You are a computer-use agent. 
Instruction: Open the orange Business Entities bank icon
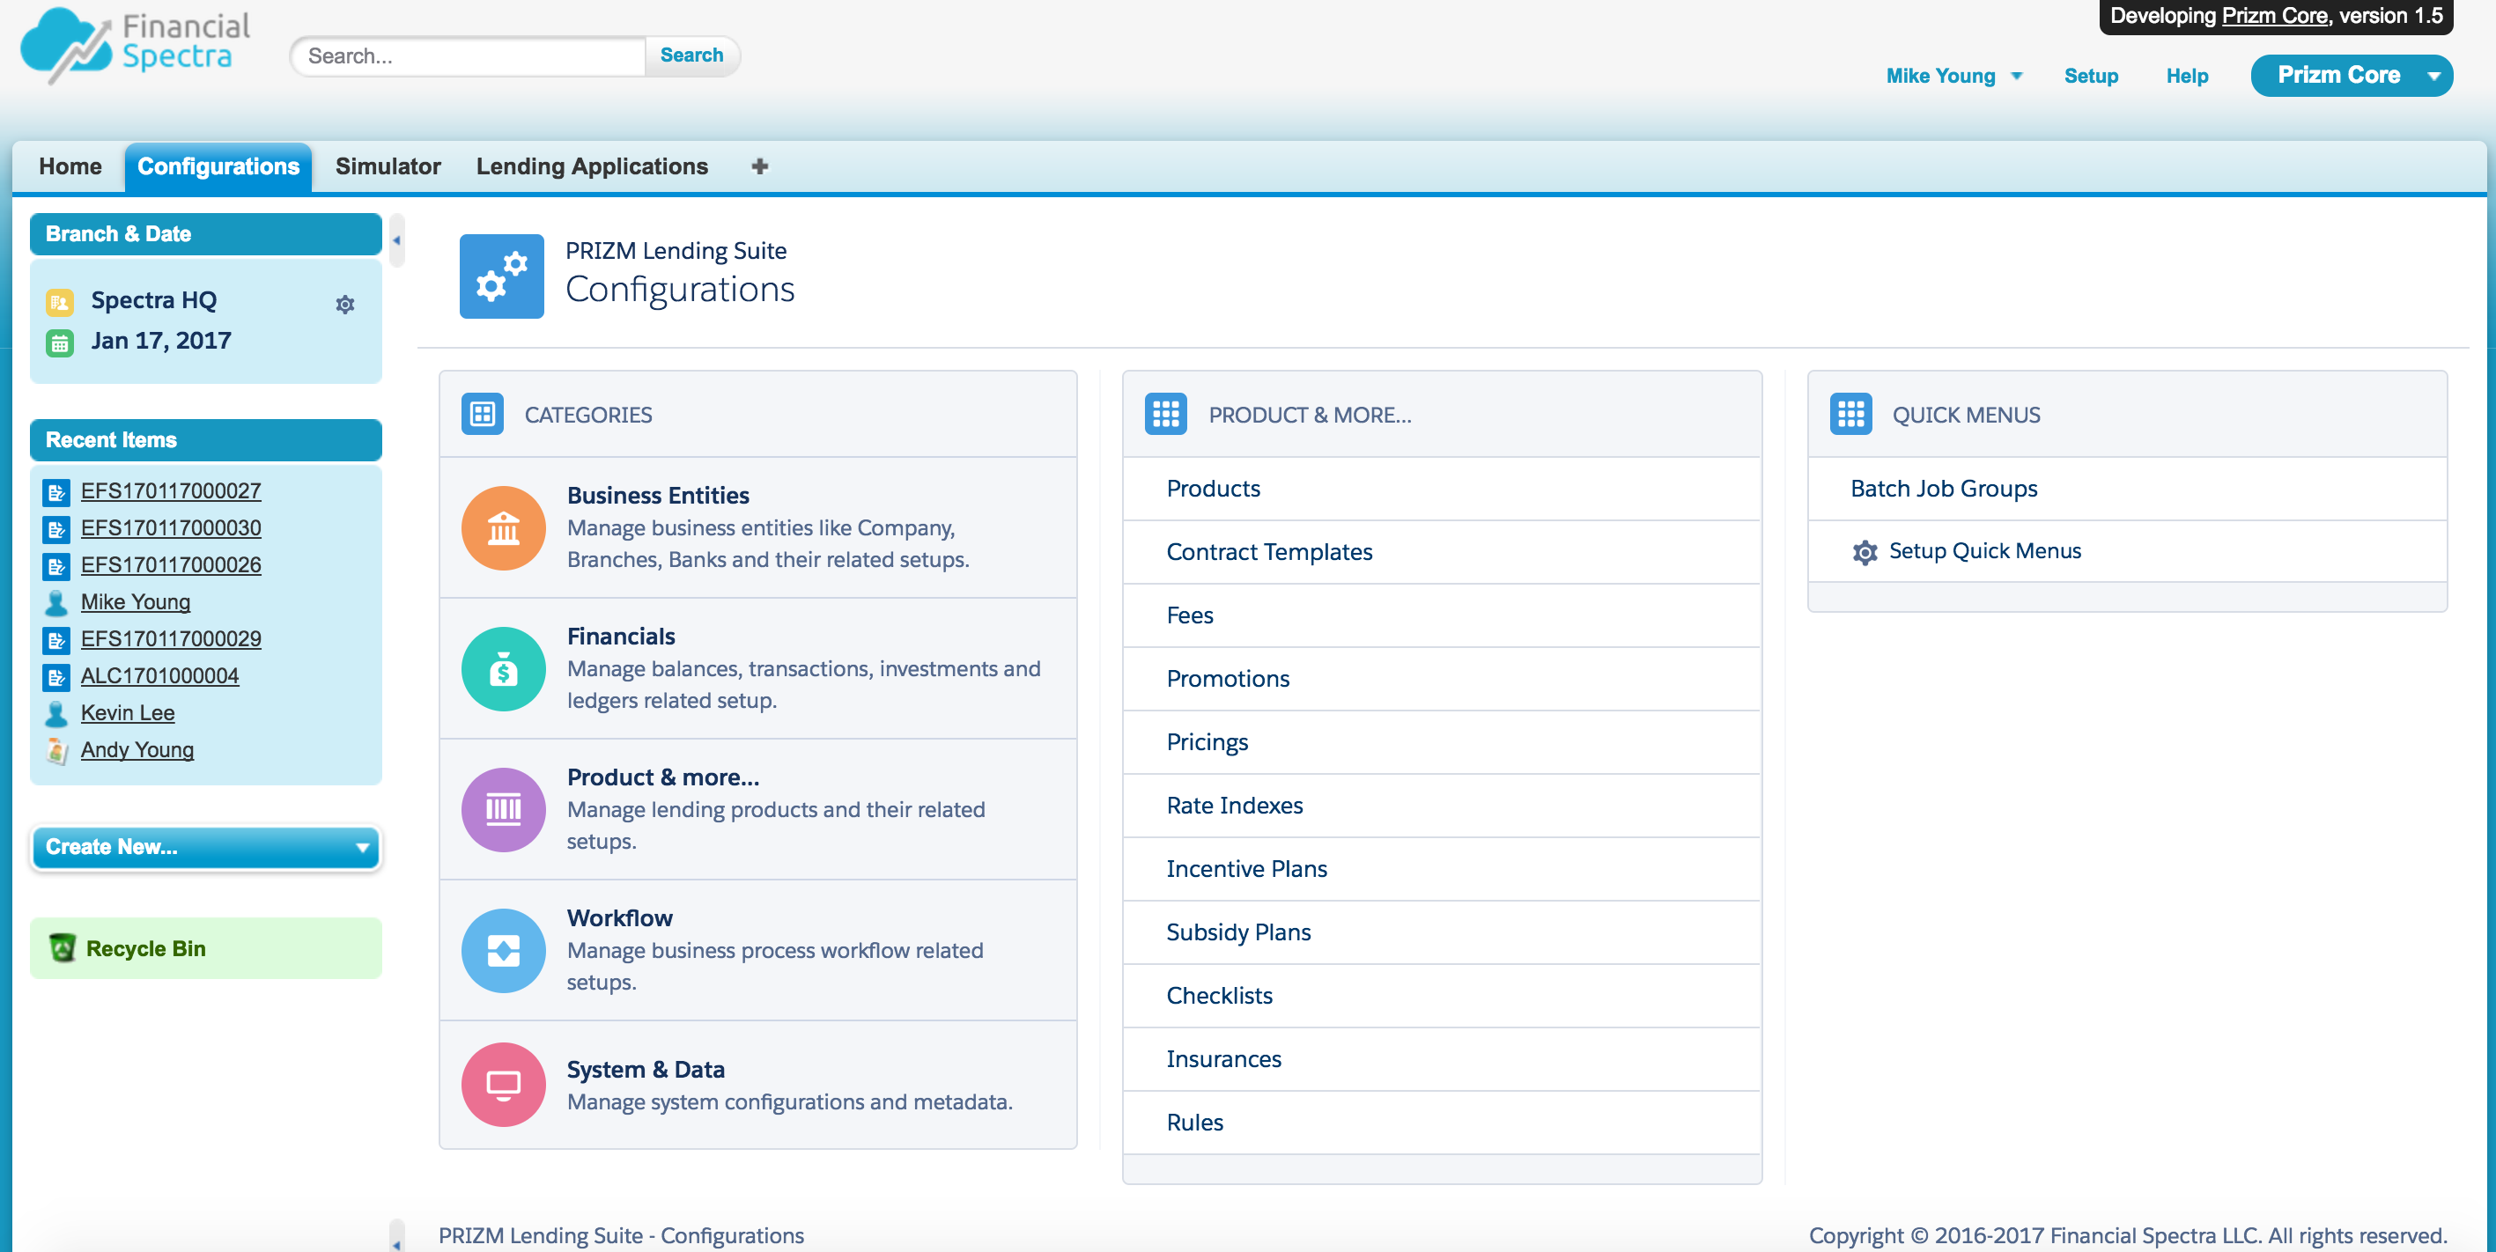pyautogui.click(x=504, y=527)
